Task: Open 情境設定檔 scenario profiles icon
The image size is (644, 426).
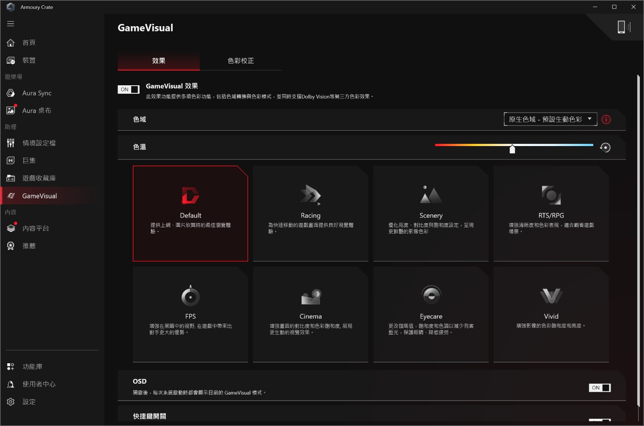Action: point(11,143)
